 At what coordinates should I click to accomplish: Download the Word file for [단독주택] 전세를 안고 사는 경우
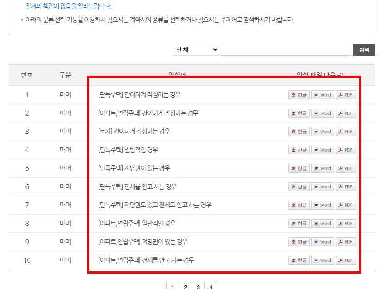pyautogui.click(x=322, y=186)
